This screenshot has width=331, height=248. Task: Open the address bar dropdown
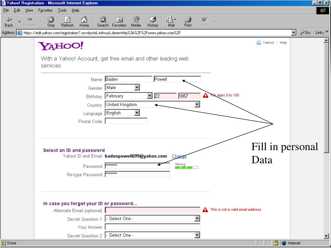coord(294,33)
